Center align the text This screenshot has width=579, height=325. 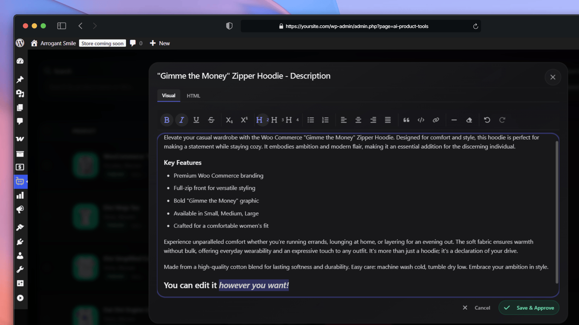358,120
